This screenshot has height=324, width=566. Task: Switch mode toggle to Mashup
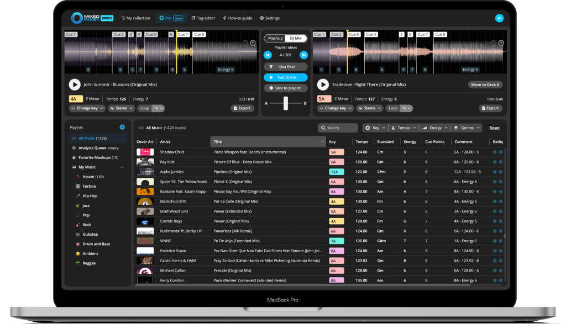tap(275, 38)
